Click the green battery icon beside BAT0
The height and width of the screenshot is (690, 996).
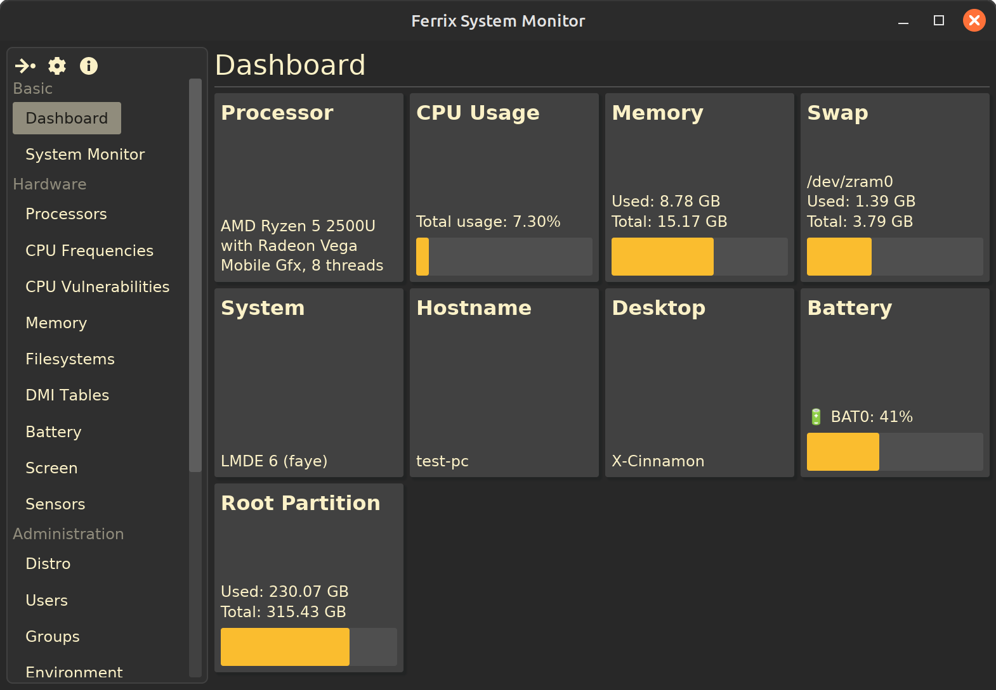coord(816,417)
